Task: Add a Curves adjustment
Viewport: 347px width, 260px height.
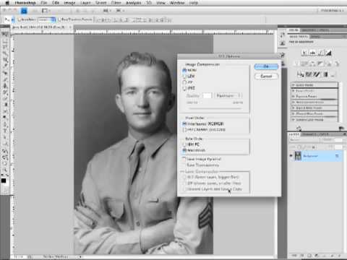Action: (321, 53)
